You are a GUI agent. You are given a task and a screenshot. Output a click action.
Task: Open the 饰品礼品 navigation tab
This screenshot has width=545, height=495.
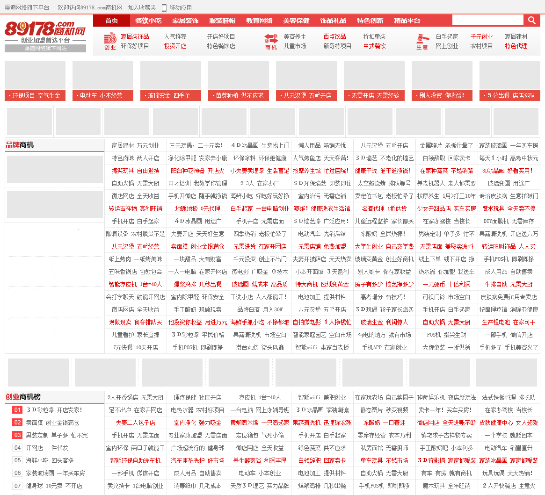click(334, 21)
